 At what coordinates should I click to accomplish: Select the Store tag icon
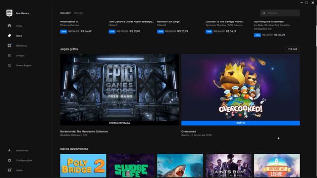[9, 36]
